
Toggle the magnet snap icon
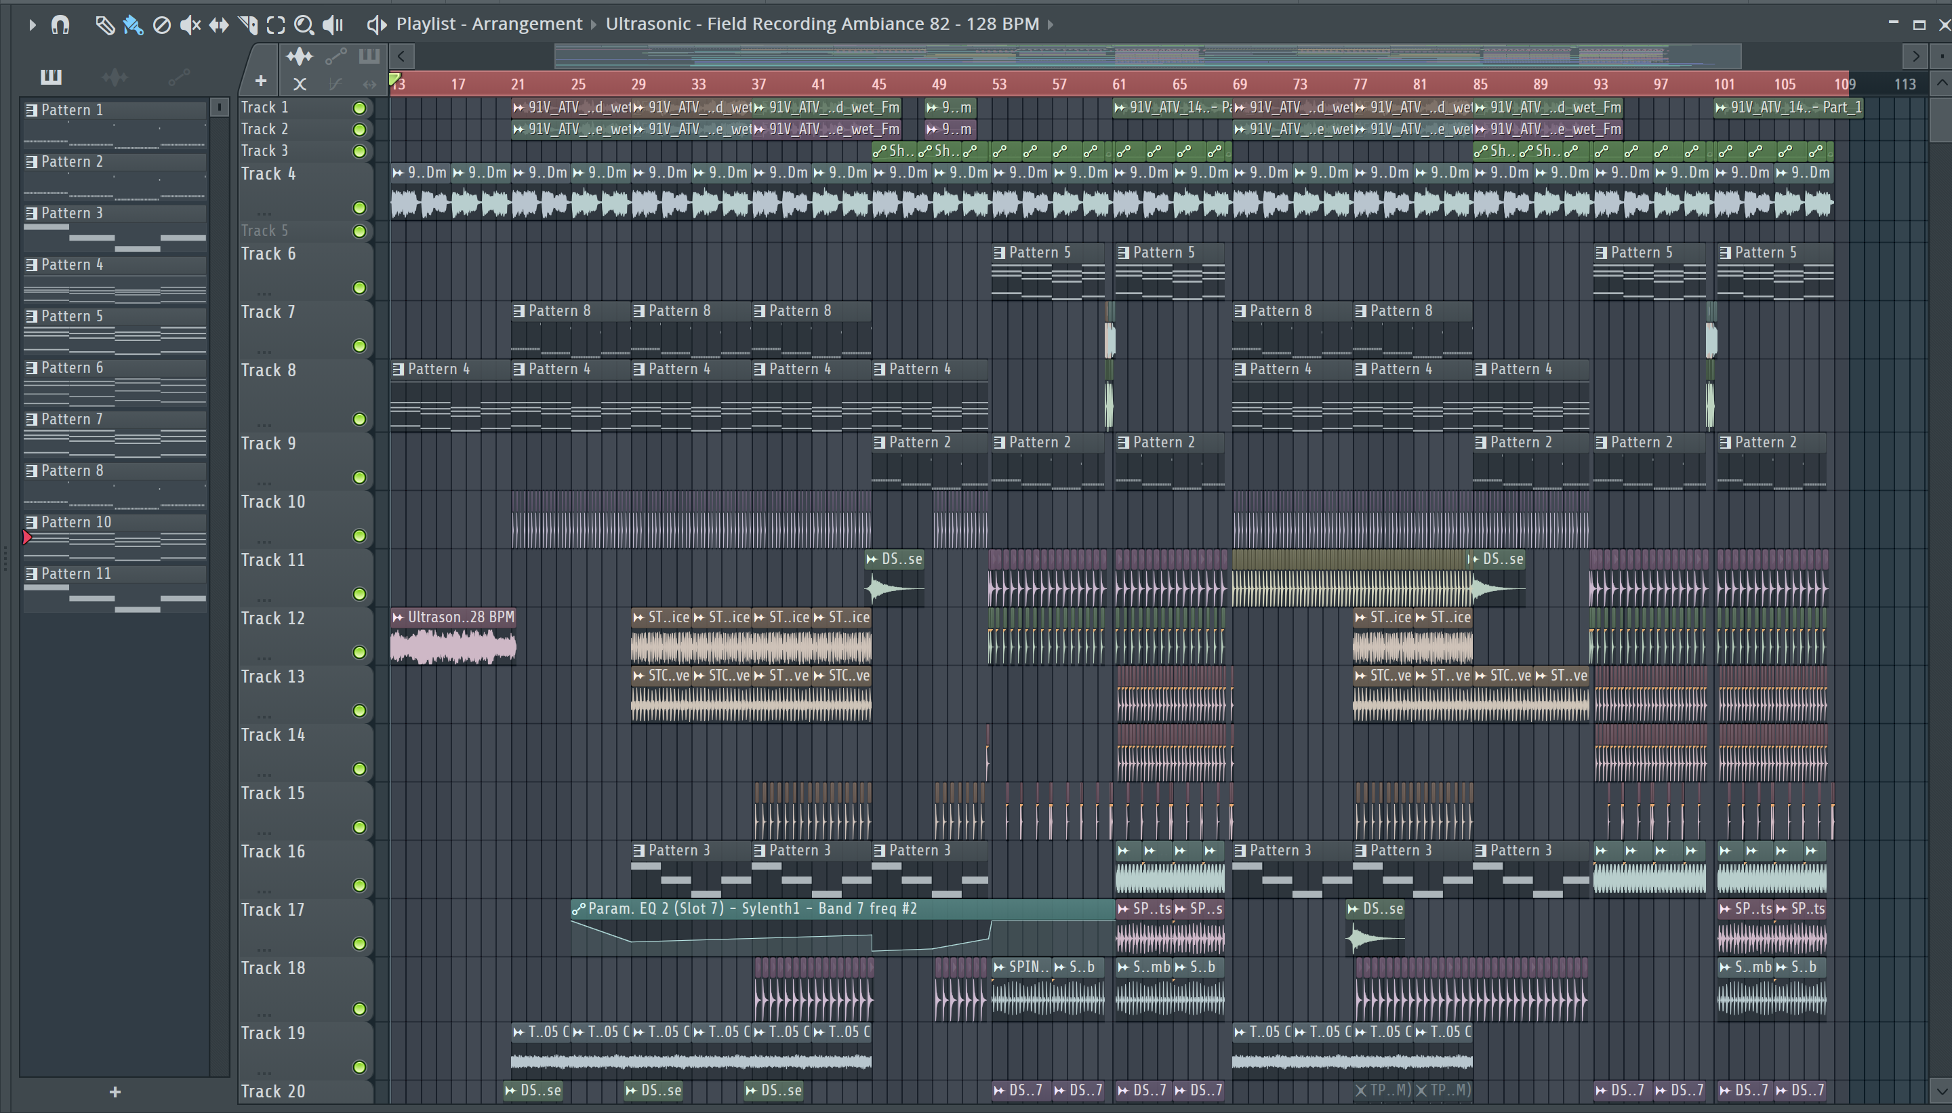[60, 24]
